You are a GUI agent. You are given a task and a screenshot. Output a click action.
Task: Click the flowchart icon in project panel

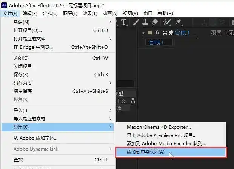coord(133,101)
